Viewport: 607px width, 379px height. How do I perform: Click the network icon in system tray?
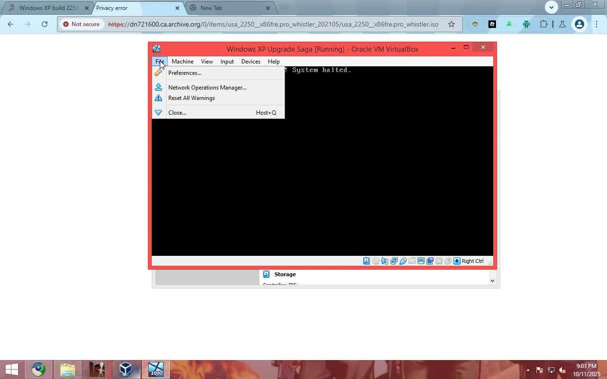coord(551,370)
